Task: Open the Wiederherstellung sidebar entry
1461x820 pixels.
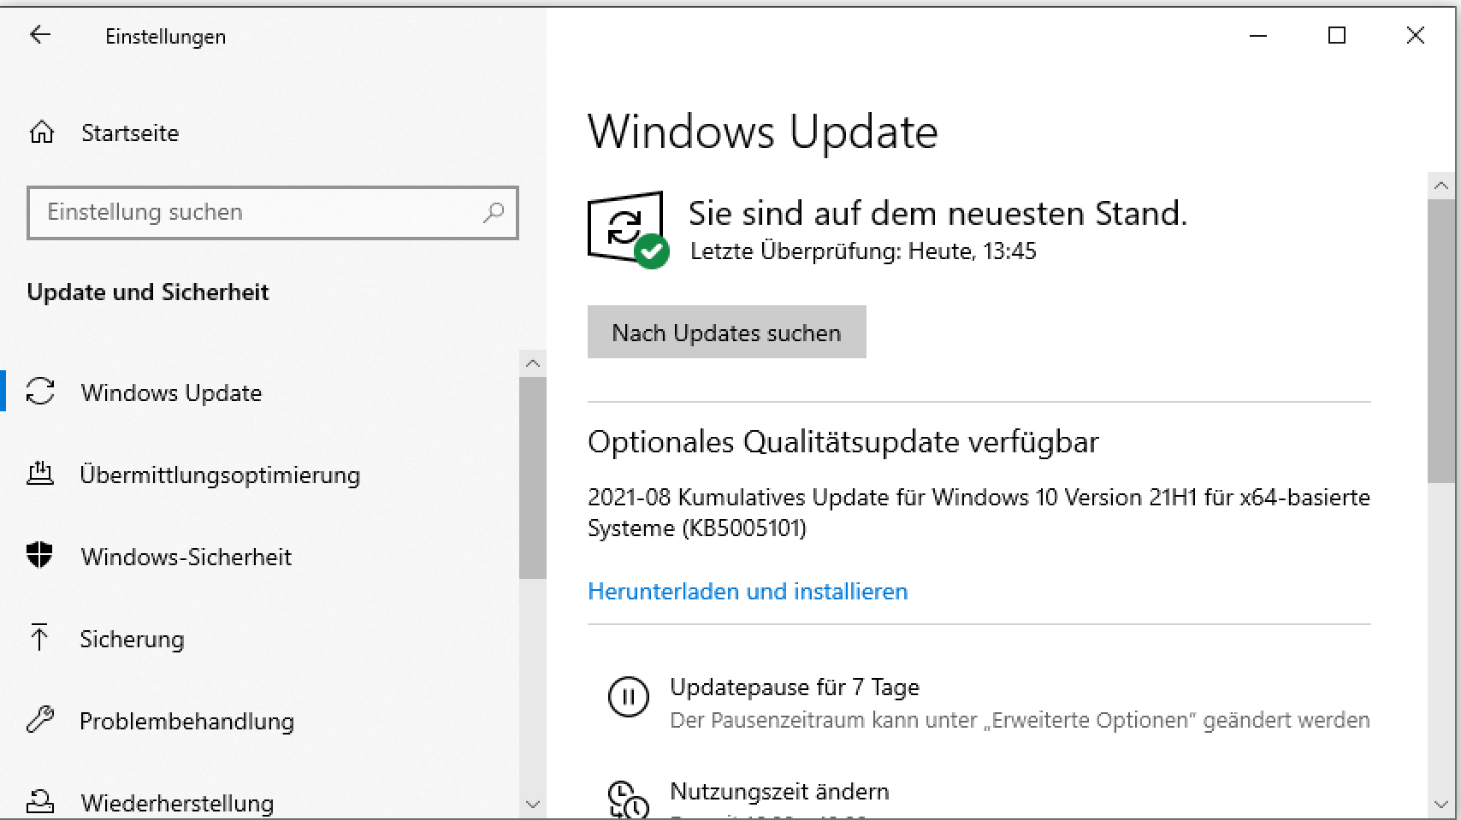Action: point(177,803)
